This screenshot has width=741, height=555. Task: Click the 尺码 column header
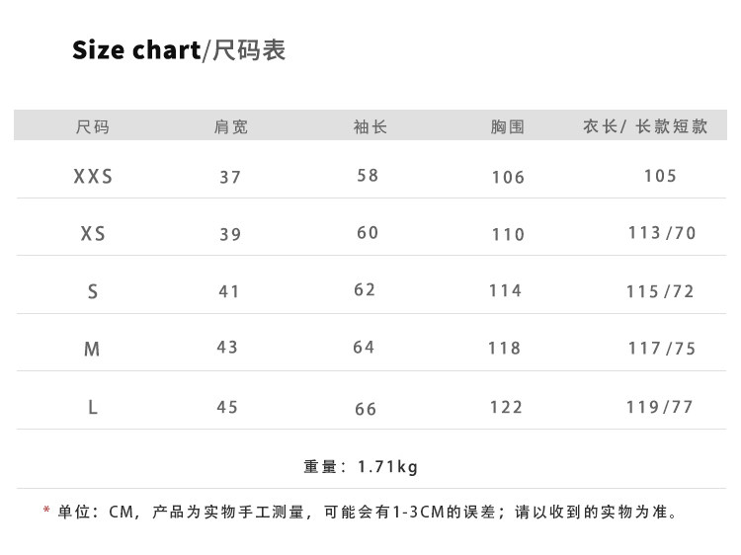[x=93, y=126]
